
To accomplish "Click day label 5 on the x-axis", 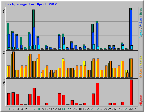I will tap(26, 109).
